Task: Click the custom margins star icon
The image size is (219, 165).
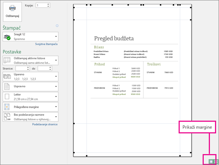Action: (7, 107)
